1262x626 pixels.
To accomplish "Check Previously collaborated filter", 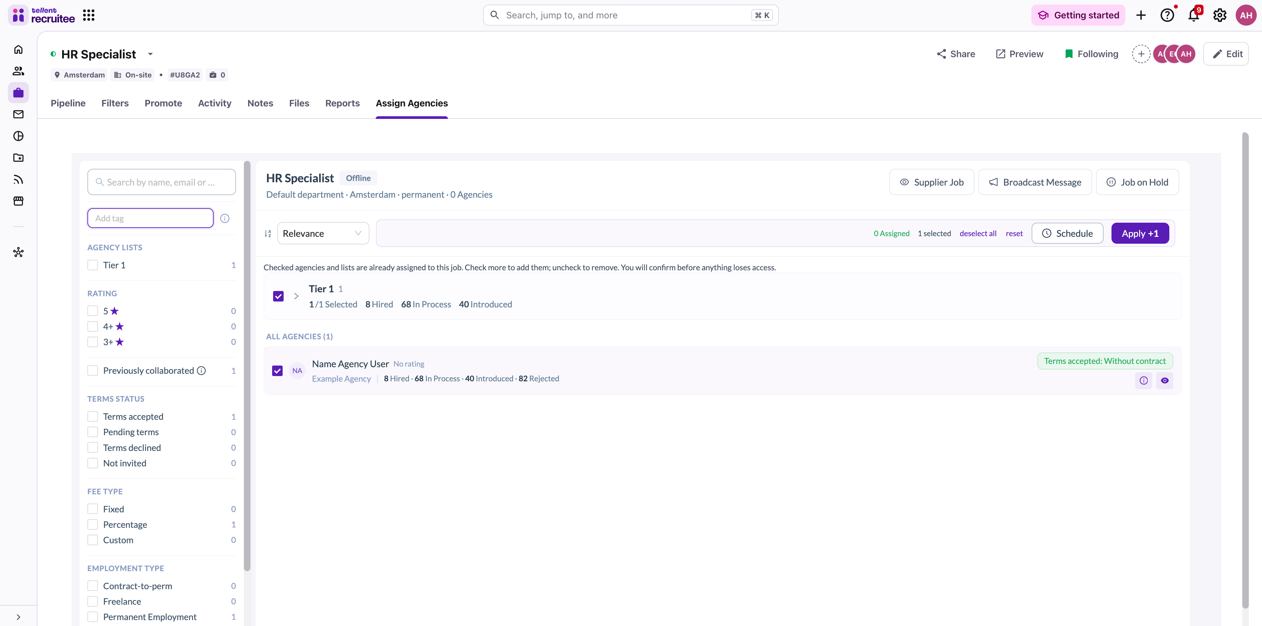I will coord(93,370).
